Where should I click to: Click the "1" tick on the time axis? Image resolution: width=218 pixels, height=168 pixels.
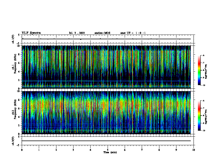point(39,150)
